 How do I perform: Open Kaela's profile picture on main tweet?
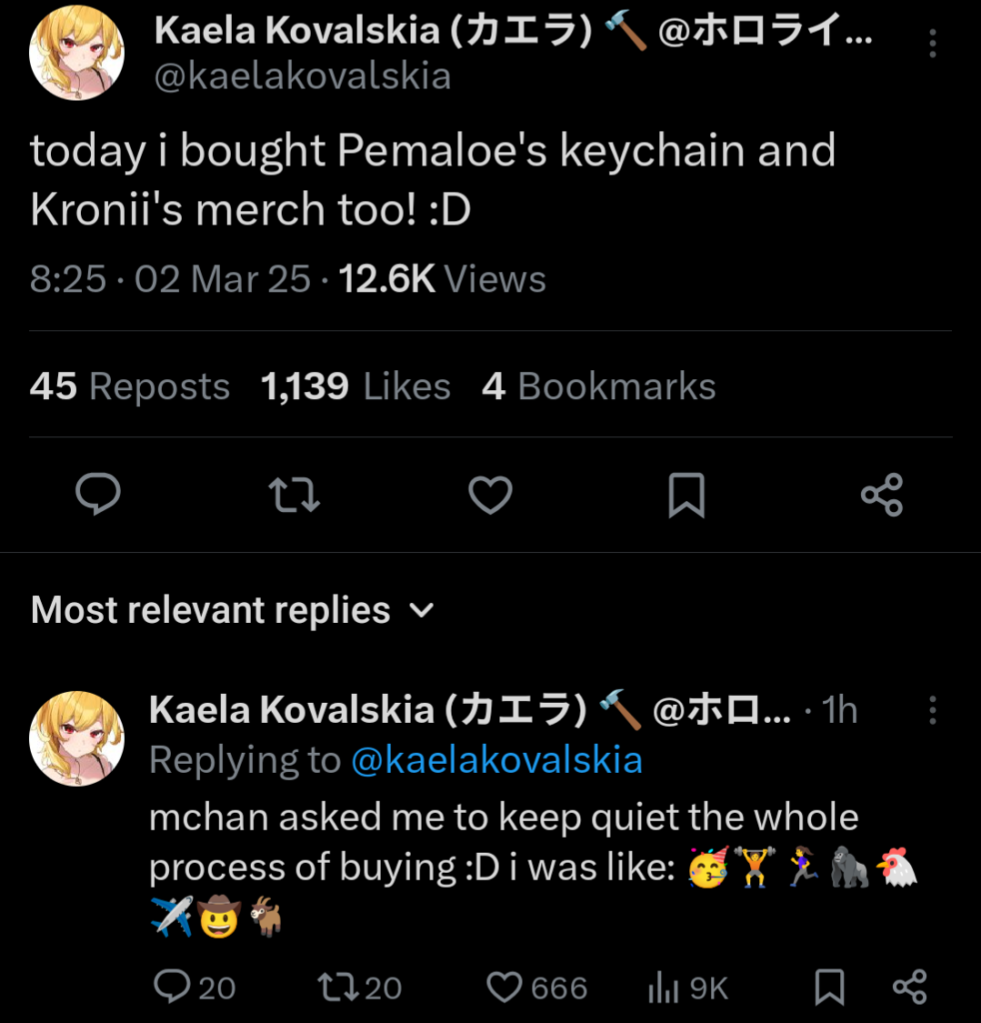(76, 55)
